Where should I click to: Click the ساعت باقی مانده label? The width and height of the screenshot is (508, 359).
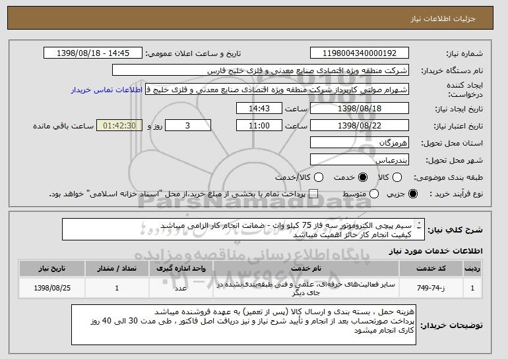63,126
